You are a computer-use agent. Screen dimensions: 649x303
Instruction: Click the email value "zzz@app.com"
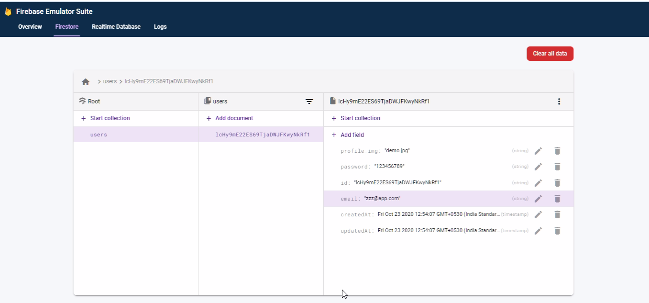pos(382,199)
